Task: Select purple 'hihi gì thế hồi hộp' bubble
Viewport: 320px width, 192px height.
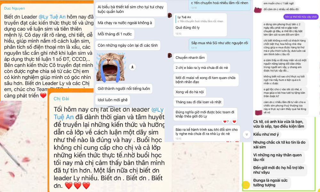Action: click(x=301, y=17)
